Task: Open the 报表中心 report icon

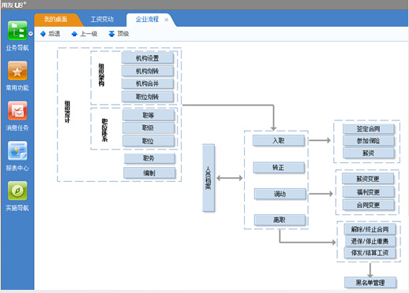Action: [x=17, y=150]
